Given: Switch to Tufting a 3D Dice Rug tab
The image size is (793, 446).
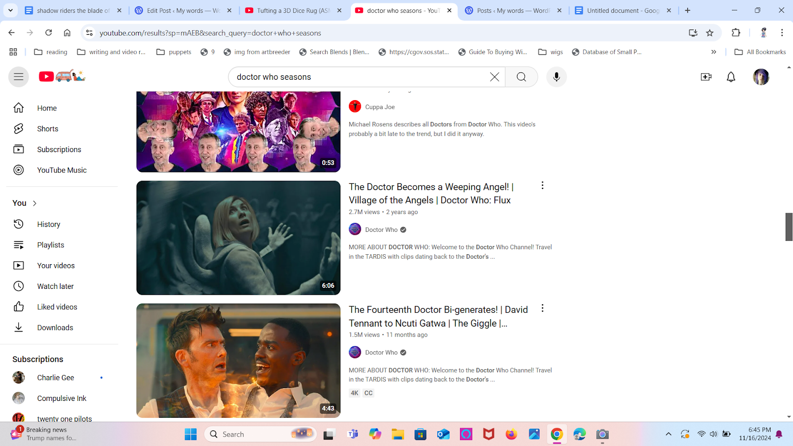Looking at the screenshot, I should pos(293,10).
